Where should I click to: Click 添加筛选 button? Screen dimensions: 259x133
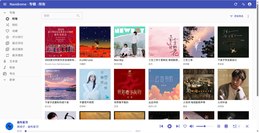tap(237, 16)
